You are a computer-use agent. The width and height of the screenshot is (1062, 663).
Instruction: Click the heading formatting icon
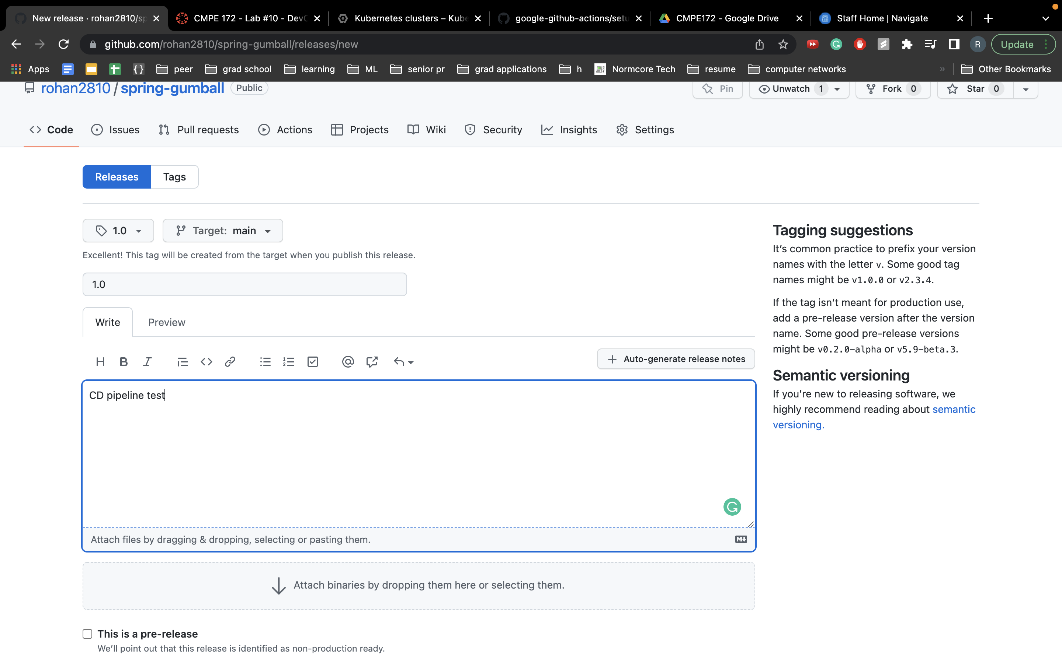tap(100, 362)
